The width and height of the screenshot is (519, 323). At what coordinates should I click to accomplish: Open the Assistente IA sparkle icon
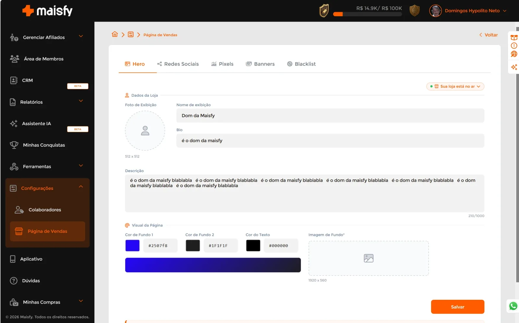(14, 124)
